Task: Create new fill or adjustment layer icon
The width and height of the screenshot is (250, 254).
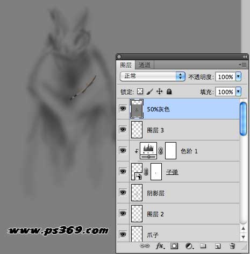Action: (x=189, y=246)
